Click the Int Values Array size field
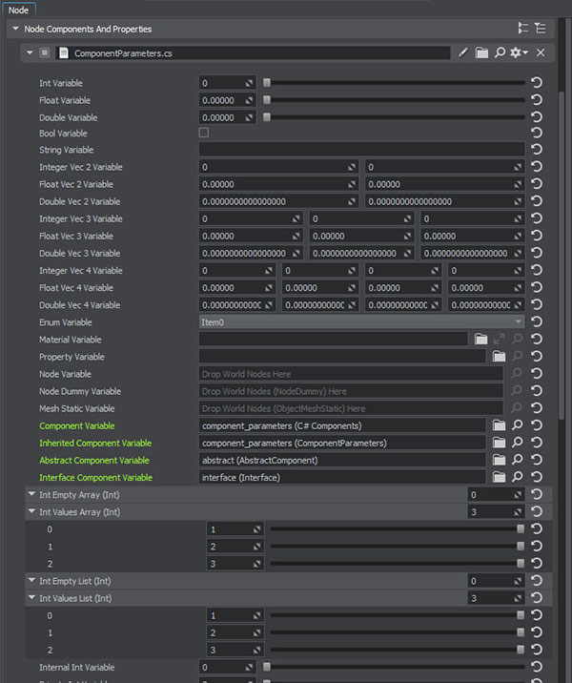 [496, 512]
